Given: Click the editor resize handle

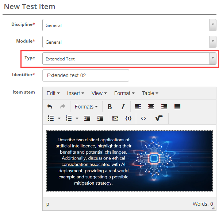Looking at the screenshot, I should [x=214, y=208].
